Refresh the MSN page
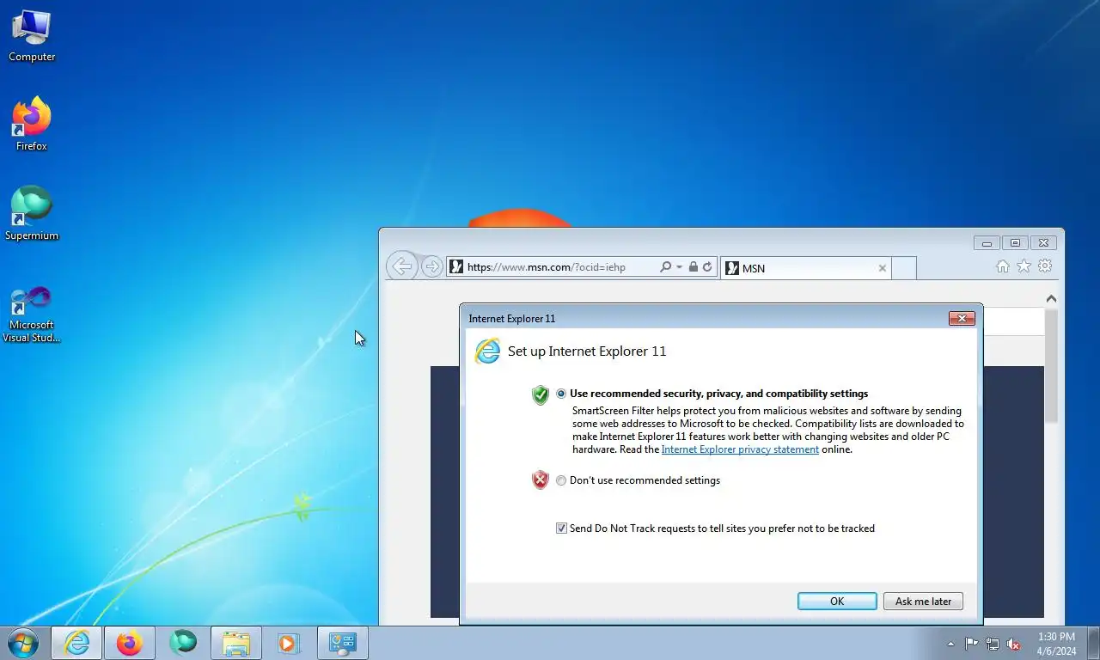This screenshot has height=660, width=1100. pos(707,267)
